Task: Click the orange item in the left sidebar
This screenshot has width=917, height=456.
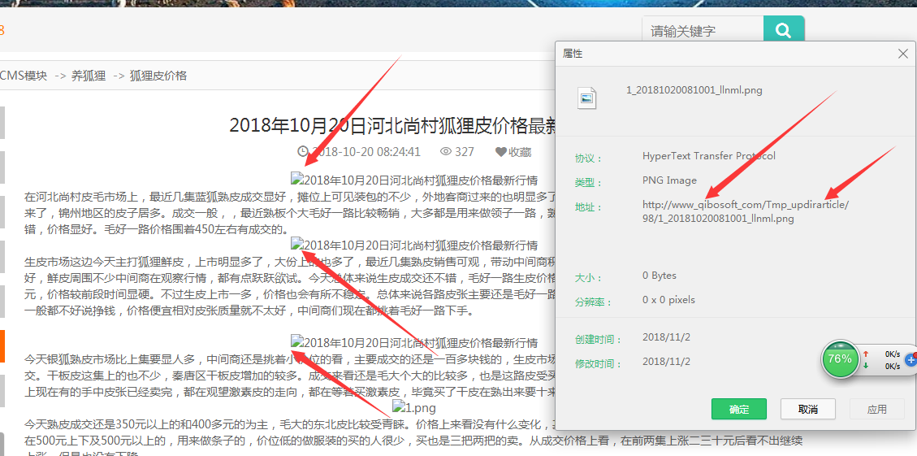Action: pos(2,346)
